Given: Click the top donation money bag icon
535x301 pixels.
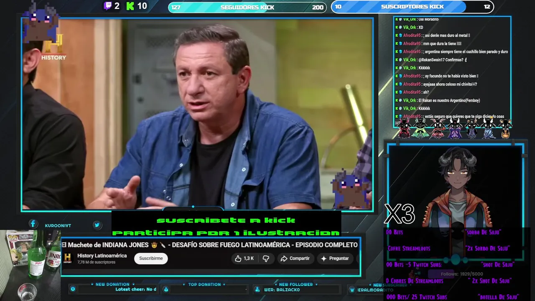Looking at the screenshot, I should [x=166, y=289].
